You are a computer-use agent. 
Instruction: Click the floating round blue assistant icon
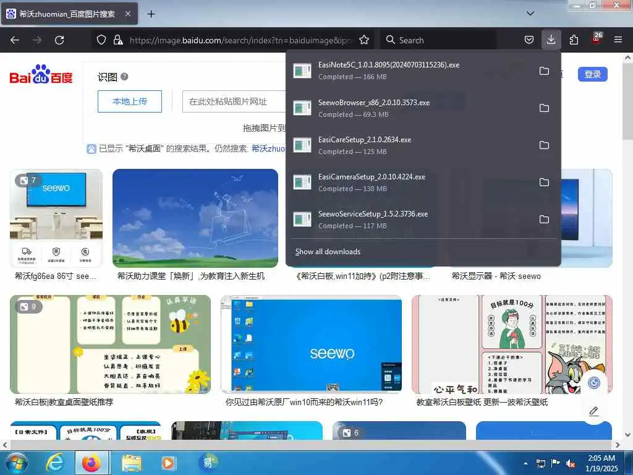coord(594,382)
